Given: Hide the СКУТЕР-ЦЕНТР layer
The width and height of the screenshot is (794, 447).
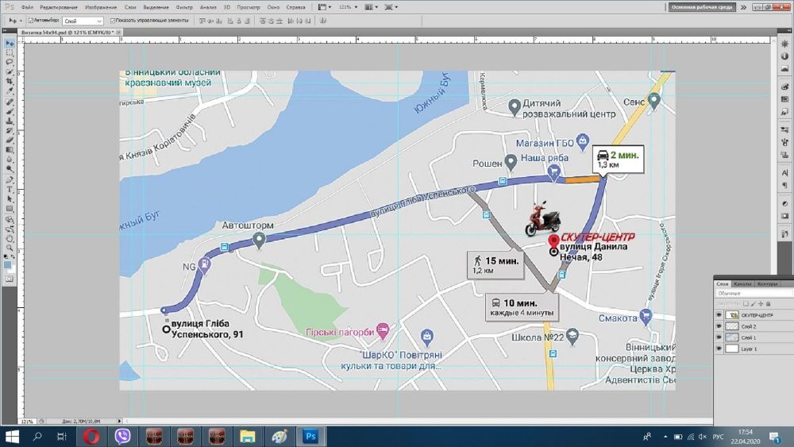Looking at the screenshot, I should 719,315.
